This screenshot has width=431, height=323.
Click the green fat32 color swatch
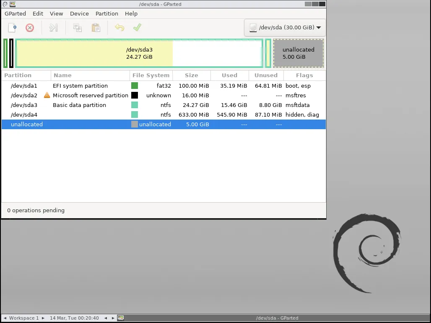[135, 86]
